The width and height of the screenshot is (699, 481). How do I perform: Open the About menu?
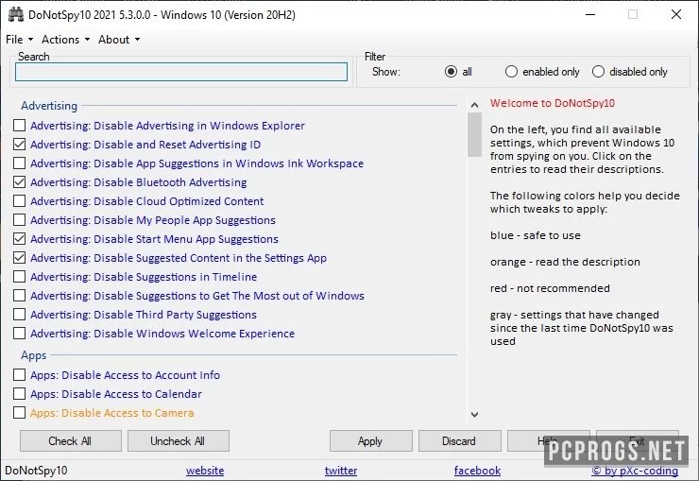(x=119, y=40)
